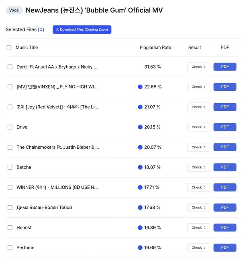
Task: Open Check result for Дима Билан-Болен Тобой
Action: (x=198, y=208)
